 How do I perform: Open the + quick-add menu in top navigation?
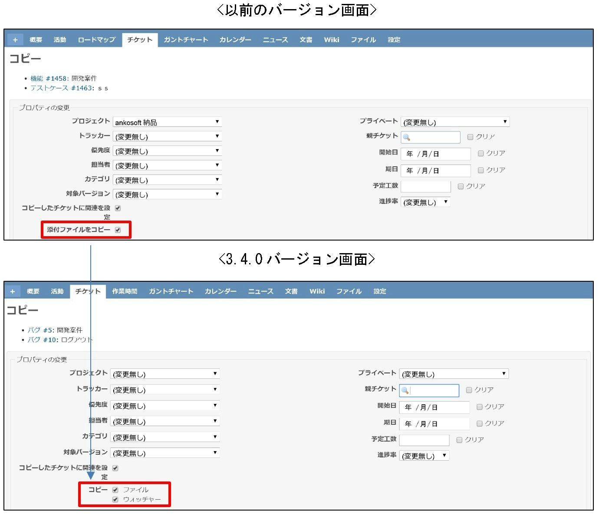[15, 39]
